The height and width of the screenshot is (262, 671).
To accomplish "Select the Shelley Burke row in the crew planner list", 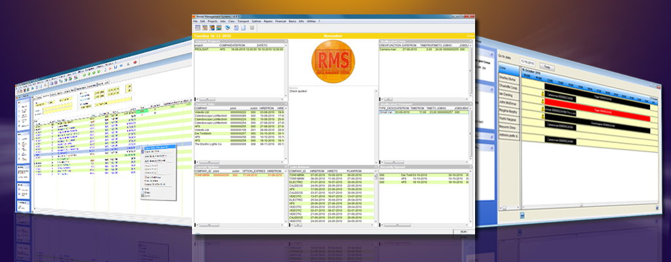I will tap(508, 79).
